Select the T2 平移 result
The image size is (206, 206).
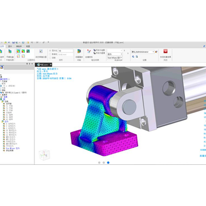coord(9,108)
